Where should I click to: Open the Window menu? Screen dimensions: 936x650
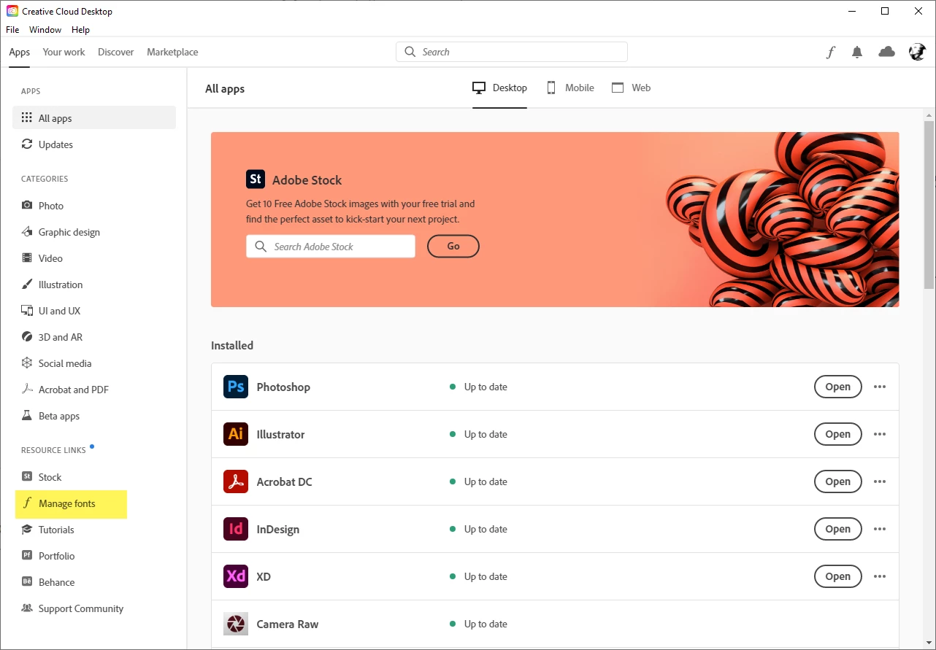(x=45, y=30)
